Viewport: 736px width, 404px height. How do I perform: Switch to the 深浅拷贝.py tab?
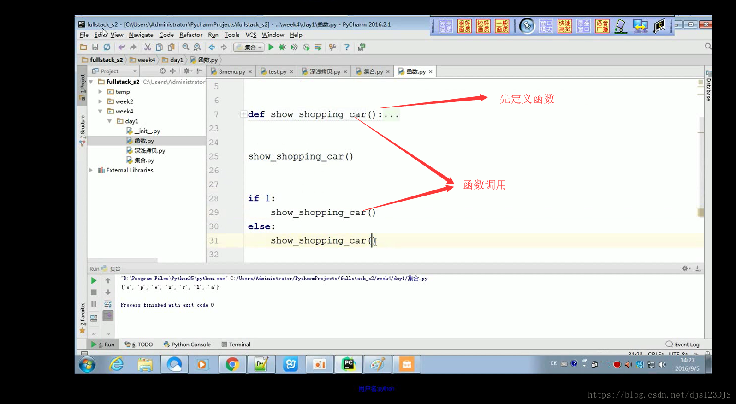click(x=325, y=71)
